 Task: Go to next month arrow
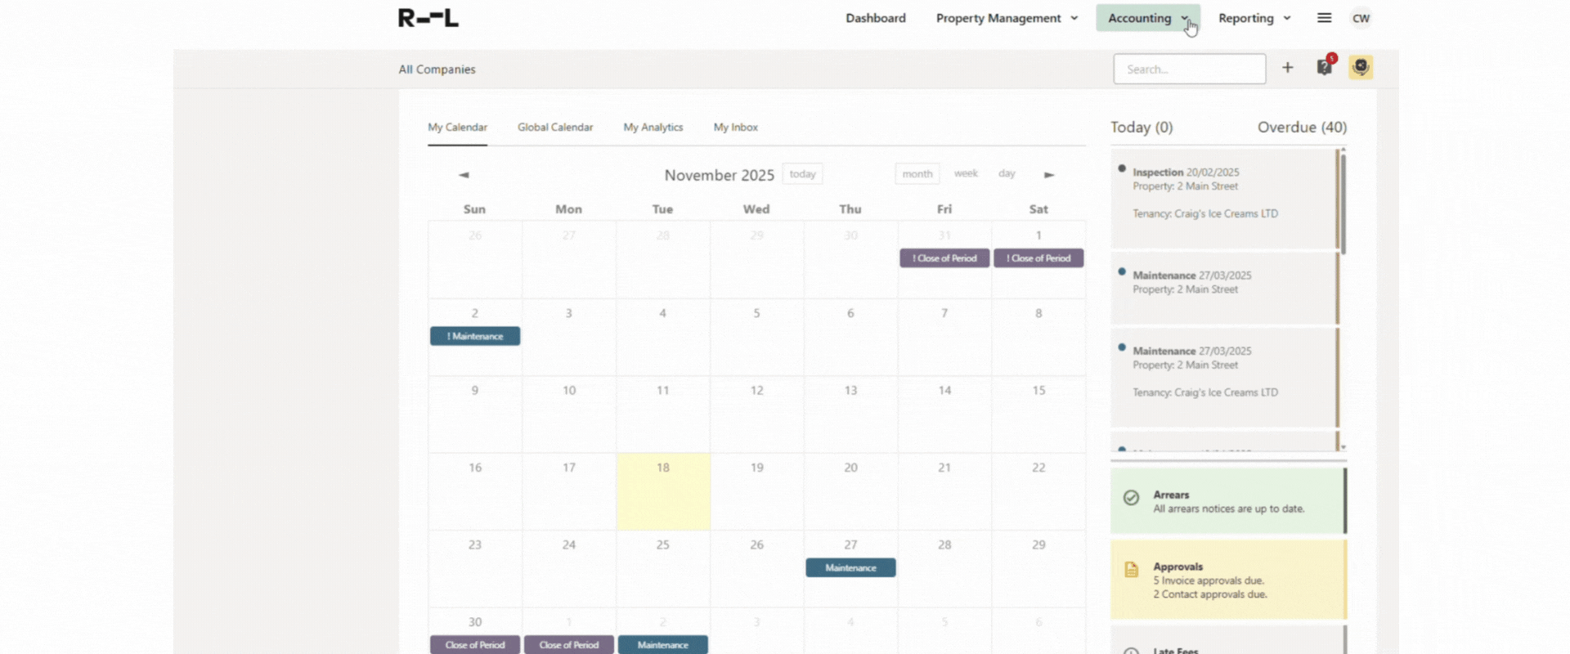tap(1049, 175)
